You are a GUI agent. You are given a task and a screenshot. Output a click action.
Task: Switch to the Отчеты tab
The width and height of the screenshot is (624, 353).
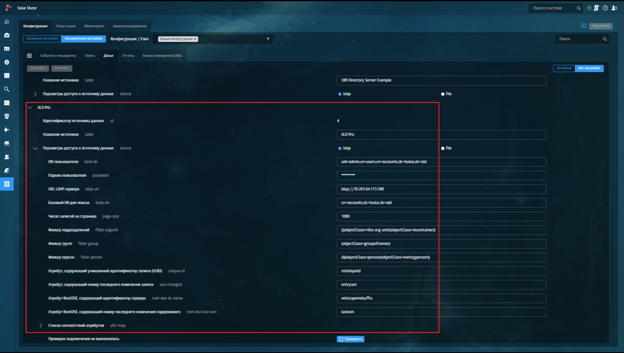128,55
